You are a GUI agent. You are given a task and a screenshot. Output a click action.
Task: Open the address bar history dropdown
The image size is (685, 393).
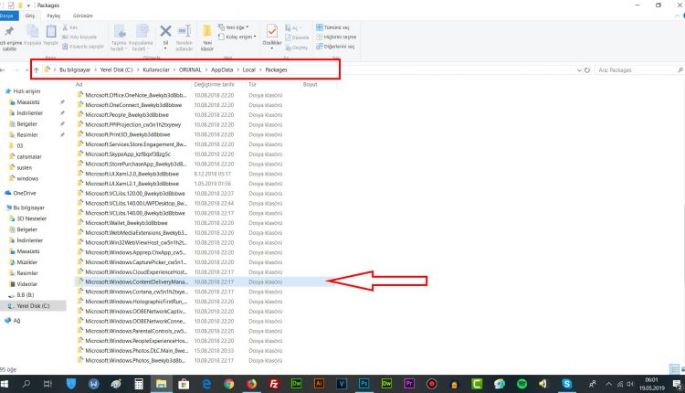pos(579,70)
